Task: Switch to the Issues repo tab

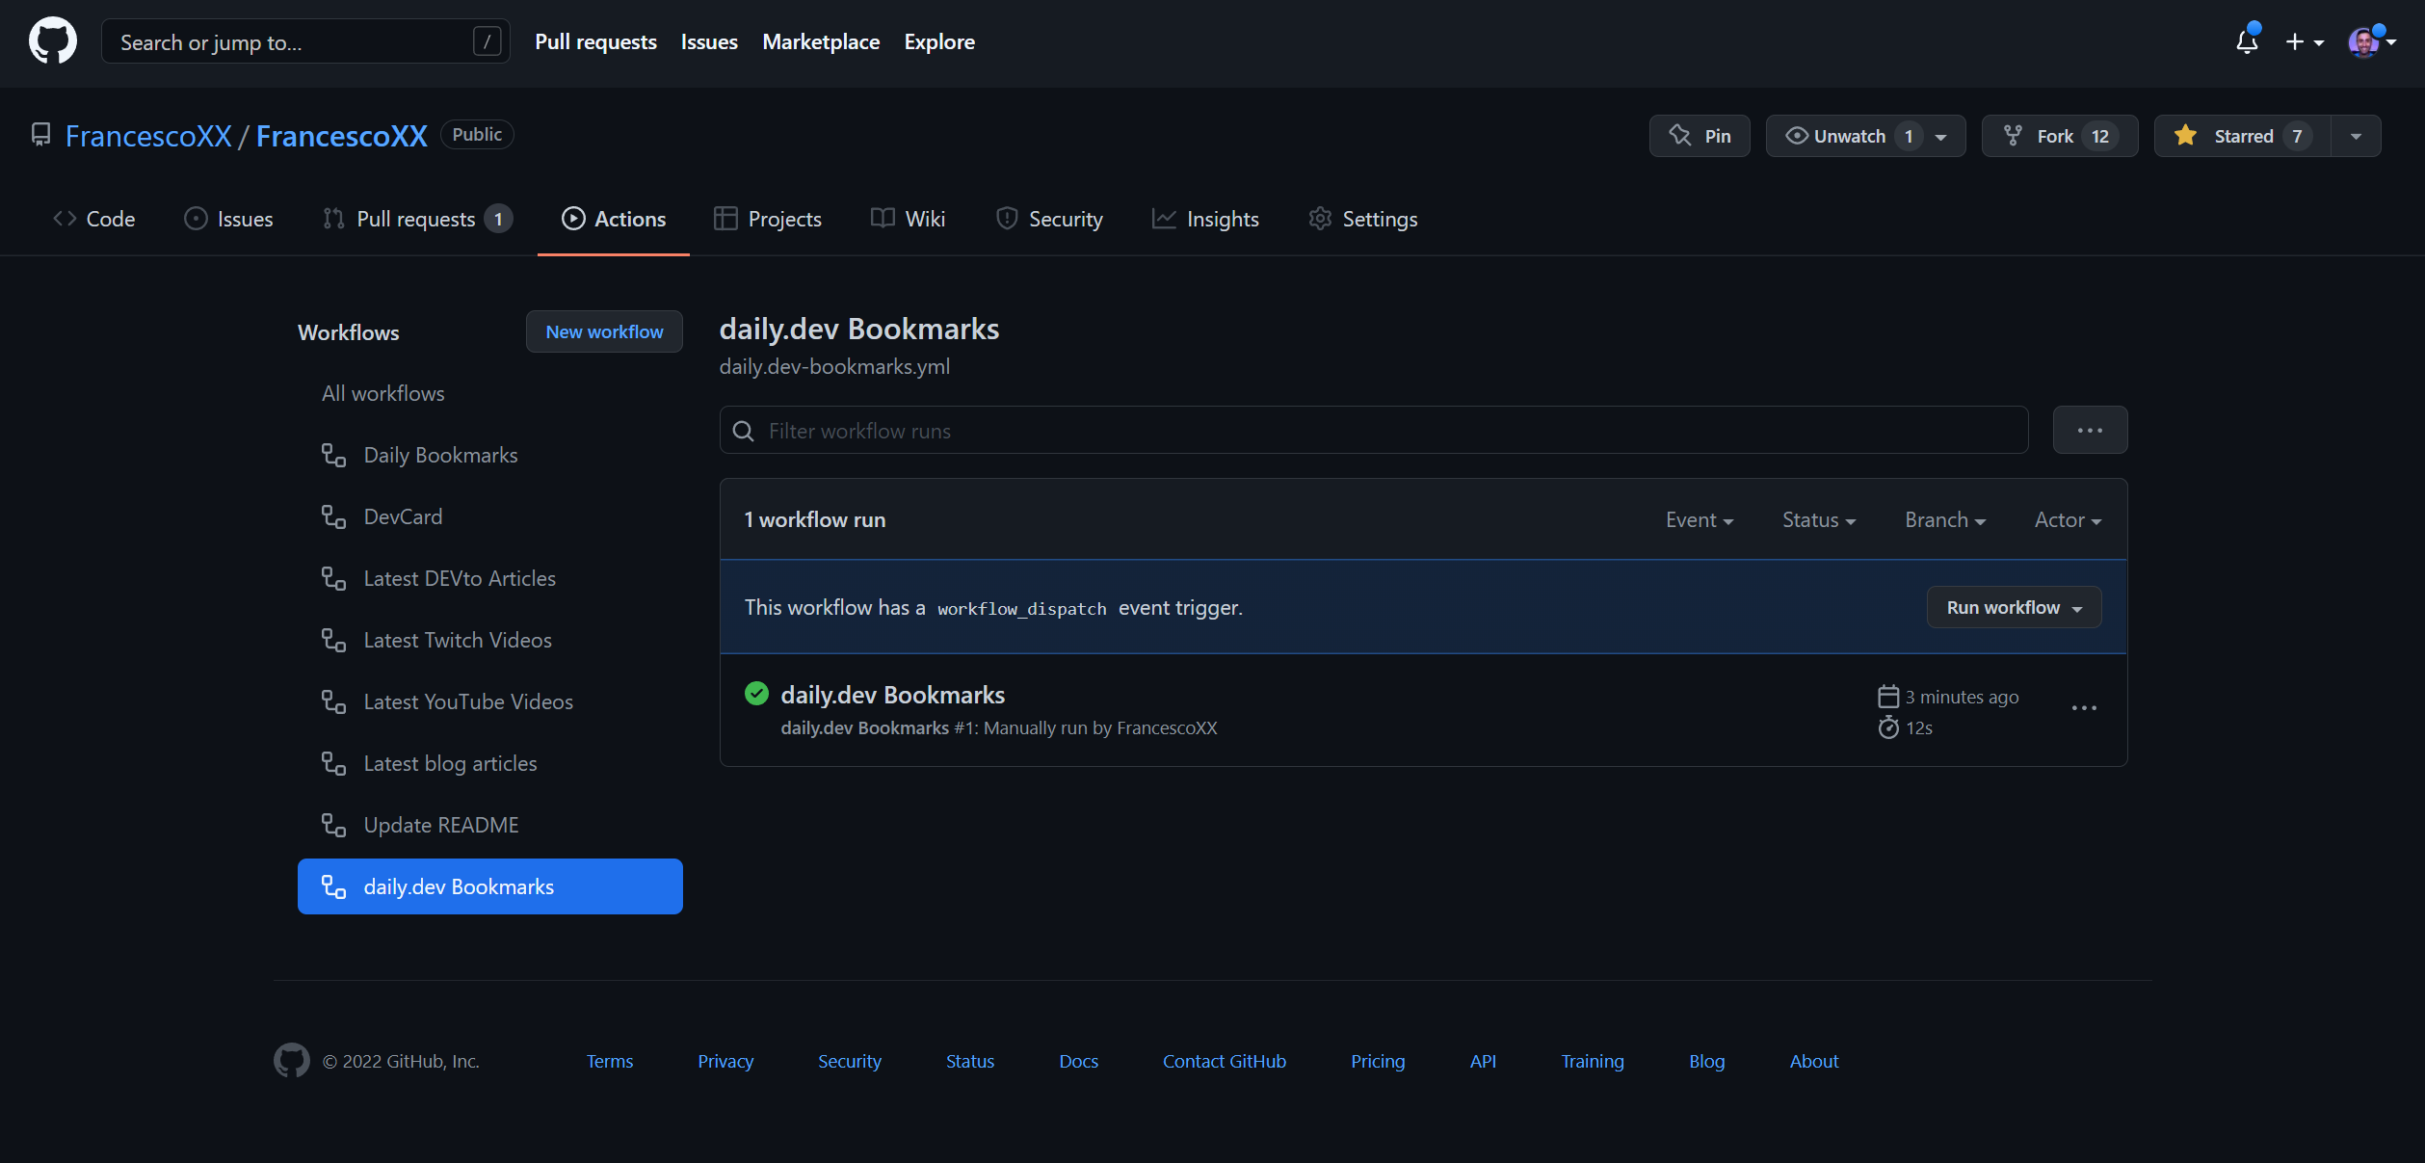Action: [x=228, y=219]
